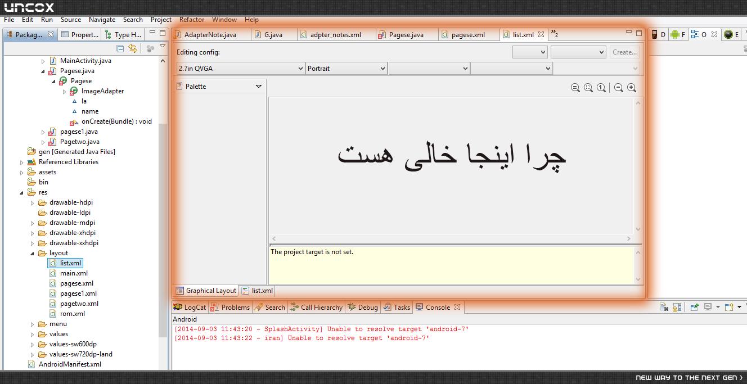747x384 pixels.
Task: Expand the values-sw600dp folder
Action: [x=33, y=344]
